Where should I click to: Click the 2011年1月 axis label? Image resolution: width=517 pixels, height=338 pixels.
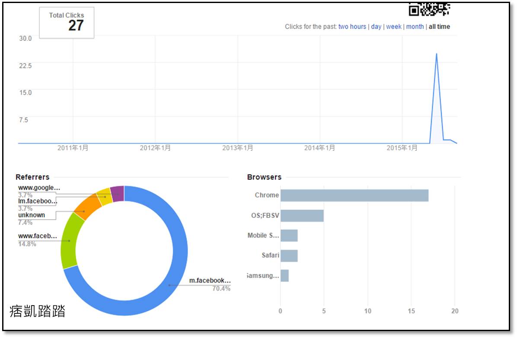(x=73, y=148)
